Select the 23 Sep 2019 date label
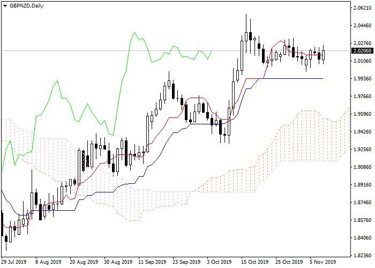The image size is (375, 268). pyautogui.click(x=186, y=262)
